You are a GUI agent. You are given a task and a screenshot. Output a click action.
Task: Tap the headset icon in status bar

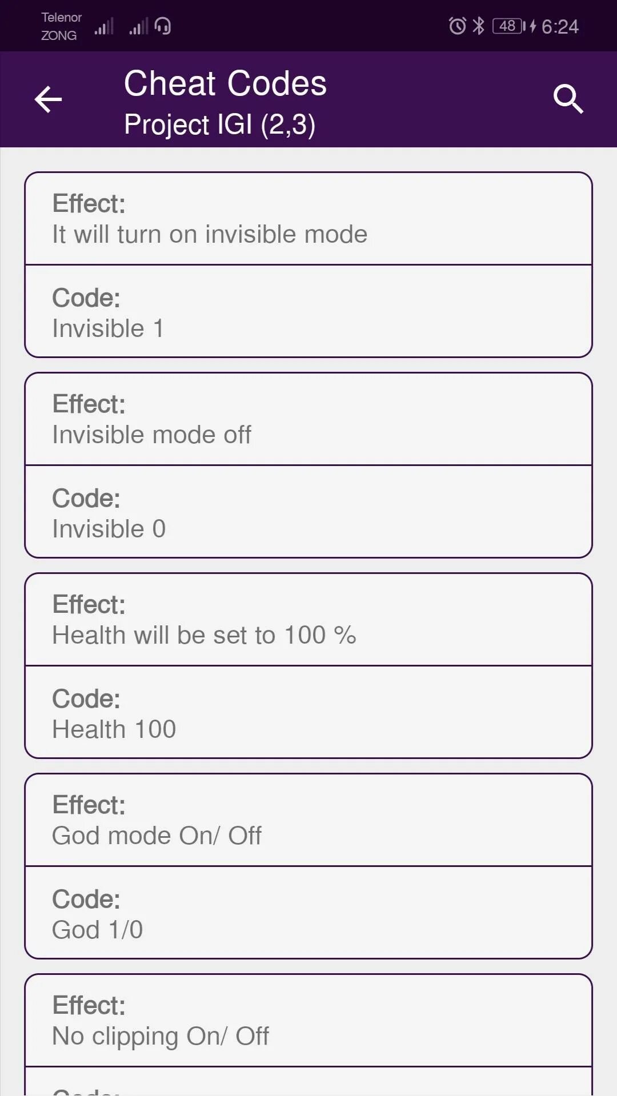click(x=163, y=26)
